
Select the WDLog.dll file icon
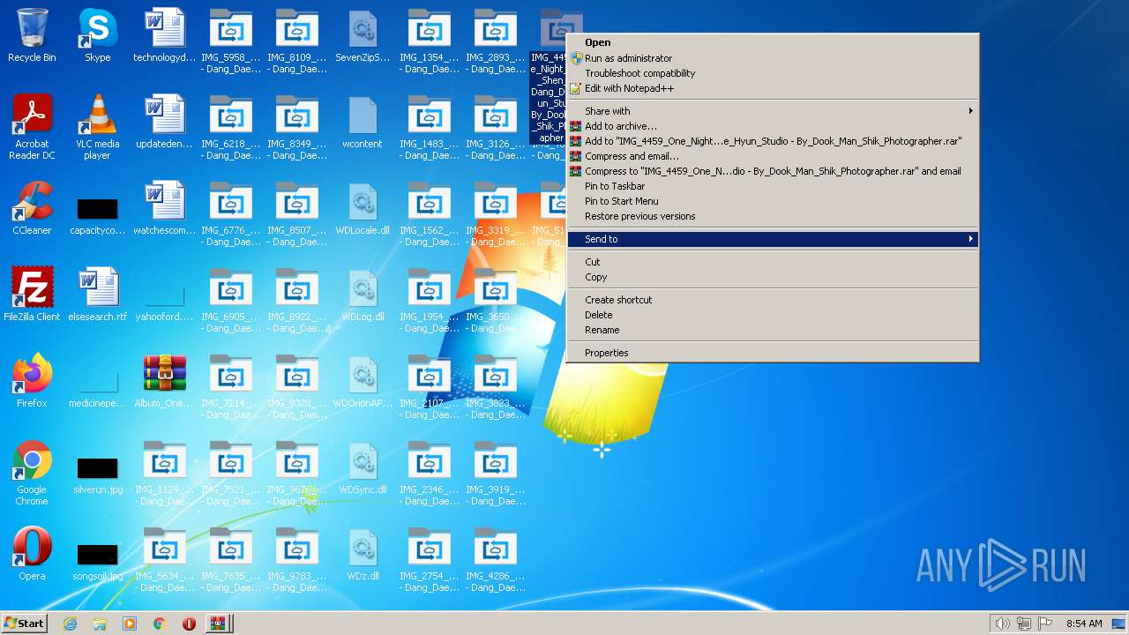(x=363, y=295)
